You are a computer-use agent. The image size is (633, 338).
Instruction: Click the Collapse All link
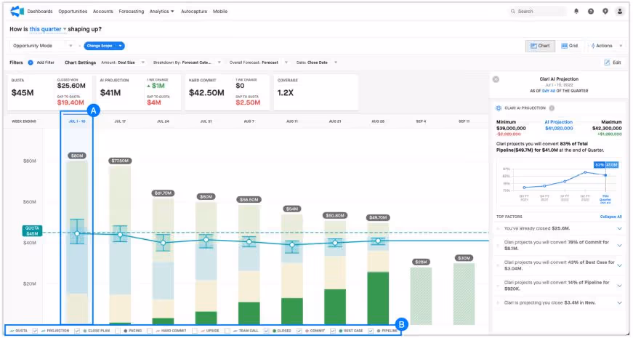click(610, 217)
